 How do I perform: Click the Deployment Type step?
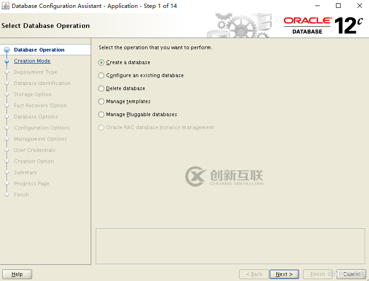tap(35, 72)
